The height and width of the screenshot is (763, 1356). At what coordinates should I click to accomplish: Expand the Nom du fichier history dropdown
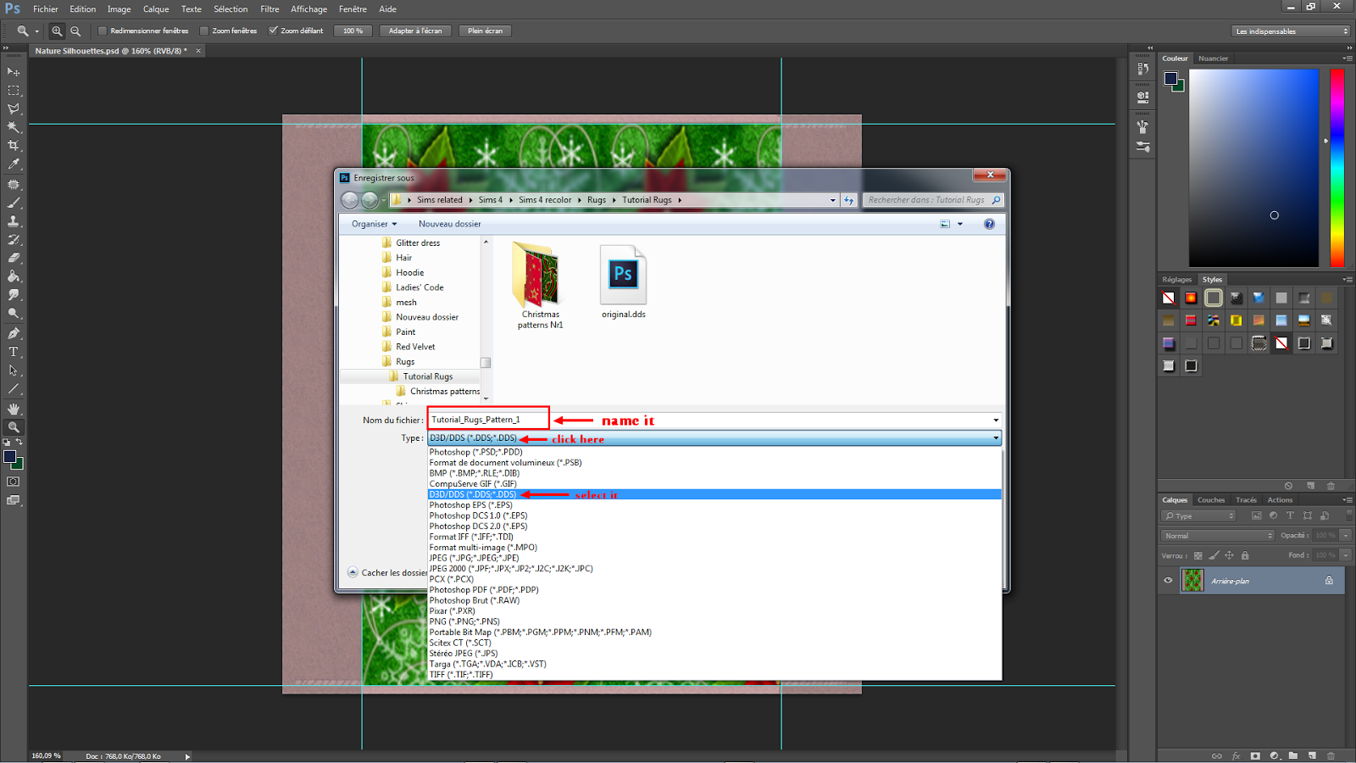996,420
